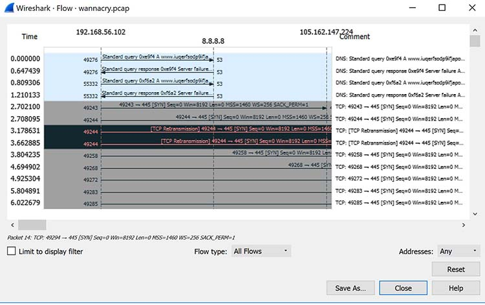This screenshot has height=305, width=485.
Task: Click TCP comment 49283 → 445 SYN
Action: click(400, 191)
